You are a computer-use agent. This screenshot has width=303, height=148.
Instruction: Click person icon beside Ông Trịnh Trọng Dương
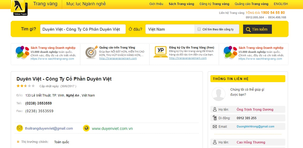(215, 110)
